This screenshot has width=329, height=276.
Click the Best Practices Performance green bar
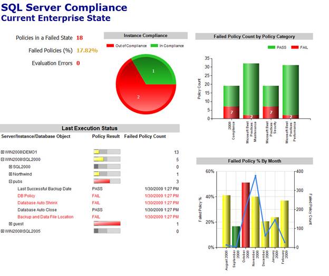pyautogui.click(x=291, y=90)
